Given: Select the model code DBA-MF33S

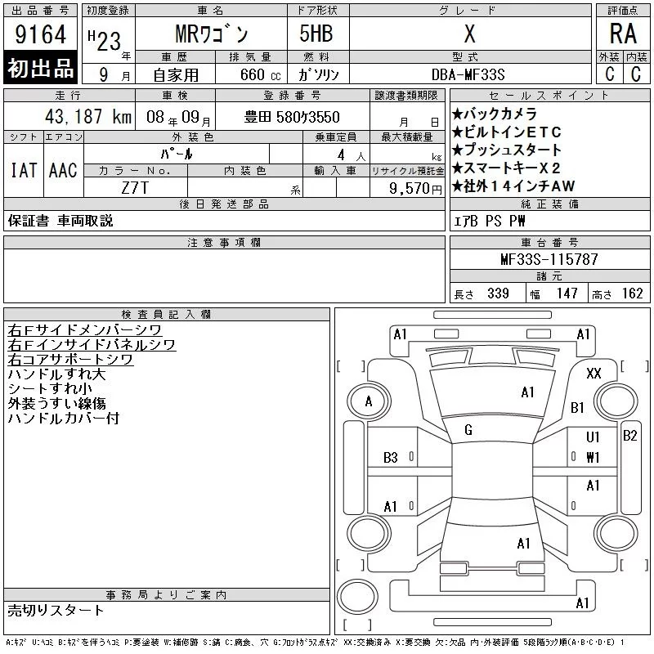Looking at the screenshot, I should [468, 74].
